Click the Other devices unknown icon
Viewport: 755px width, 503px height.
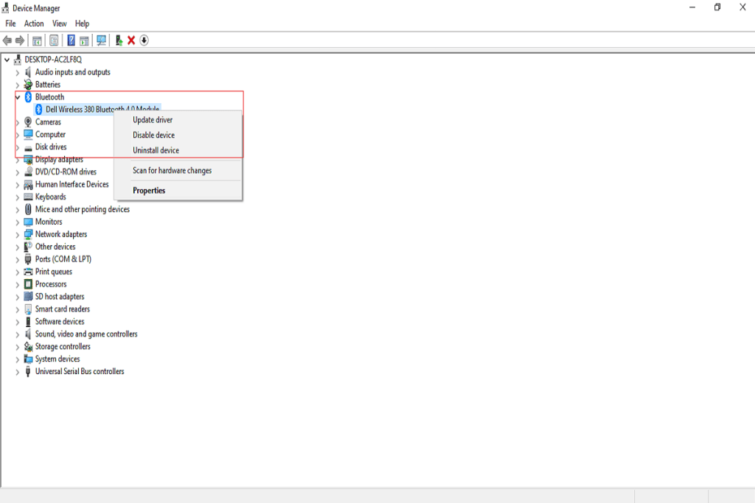(28, 247)
